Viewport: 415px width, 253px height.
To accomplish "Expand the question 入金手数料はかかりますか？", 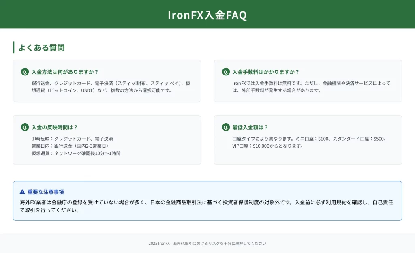I will click(266, 72).
